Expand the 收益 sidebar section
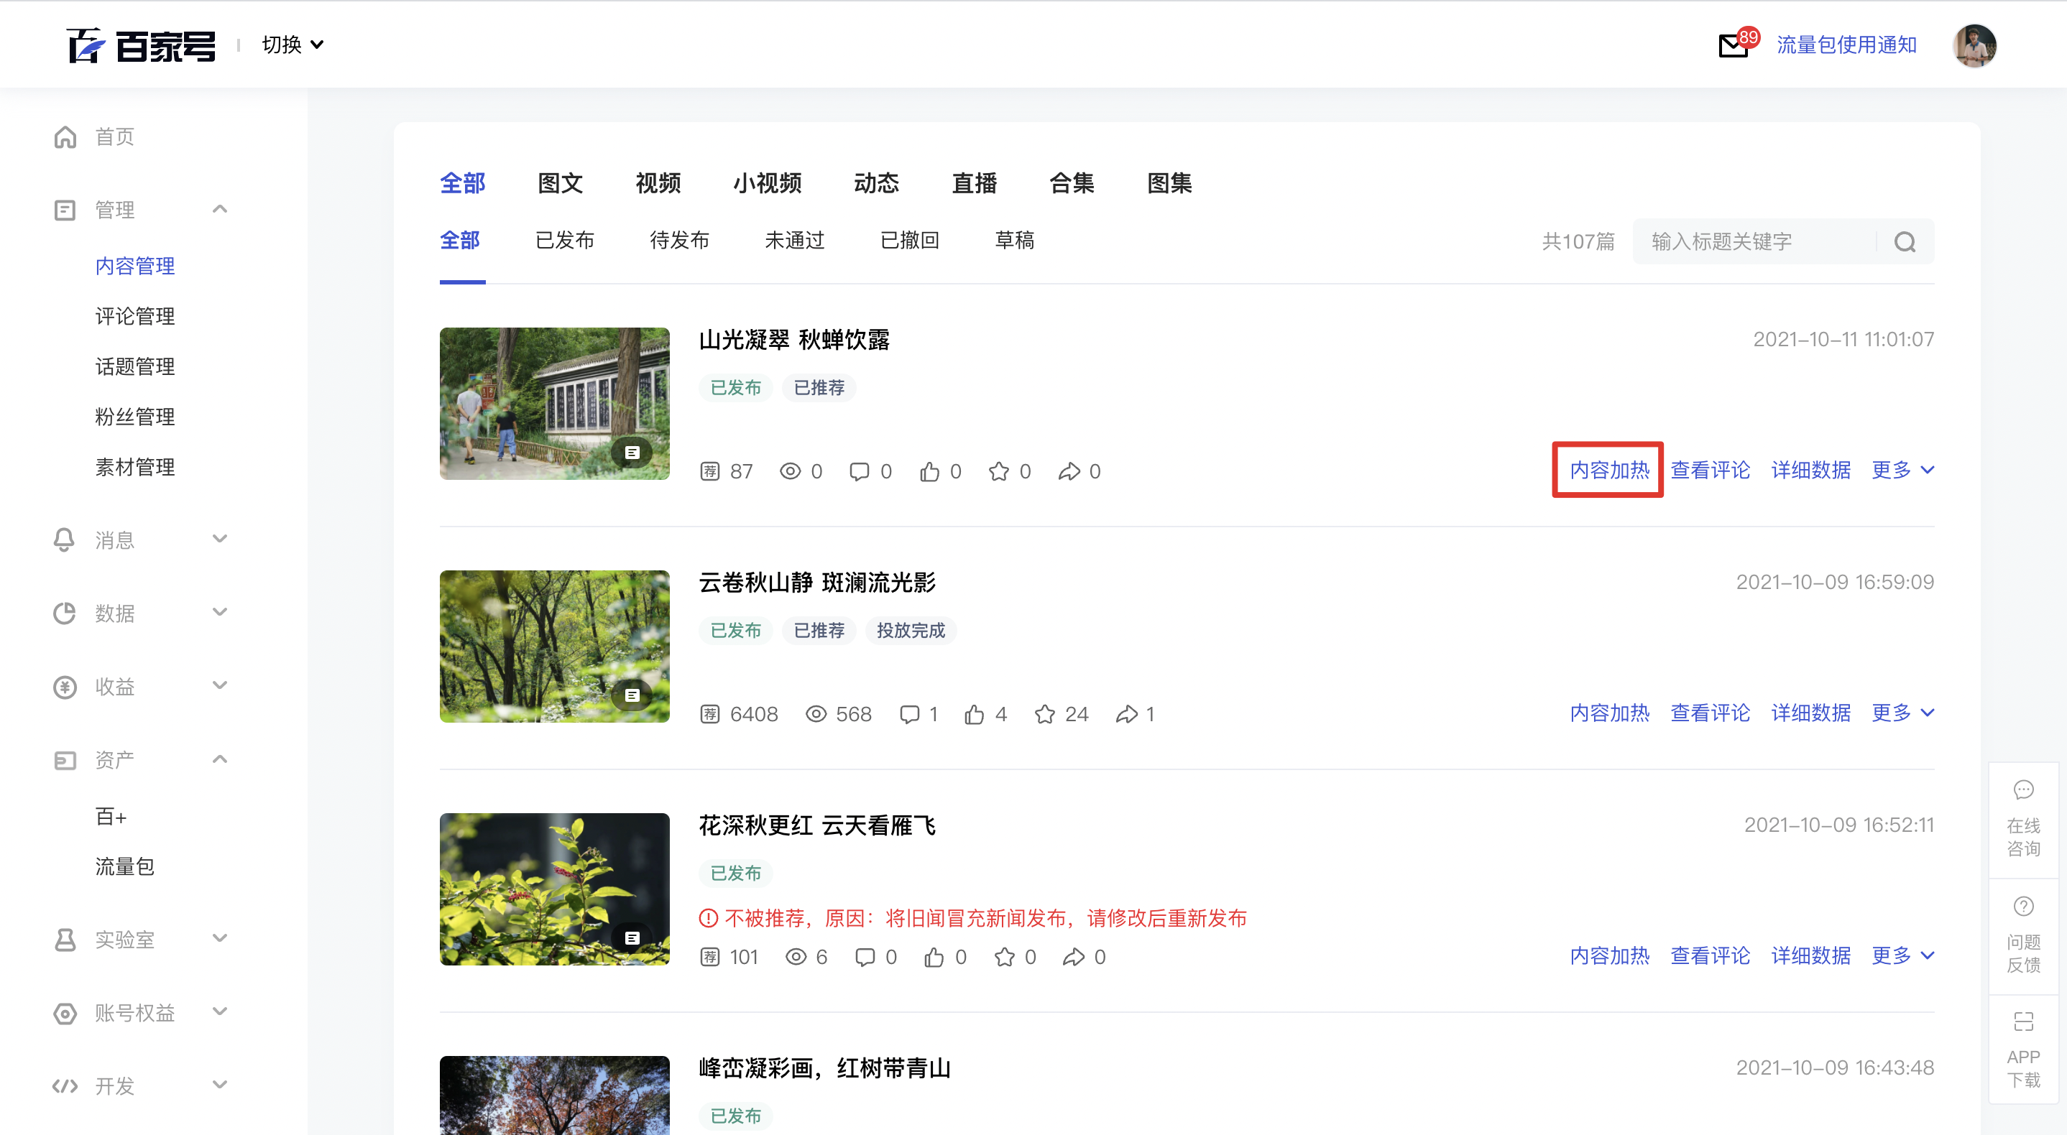 [220, 686]
